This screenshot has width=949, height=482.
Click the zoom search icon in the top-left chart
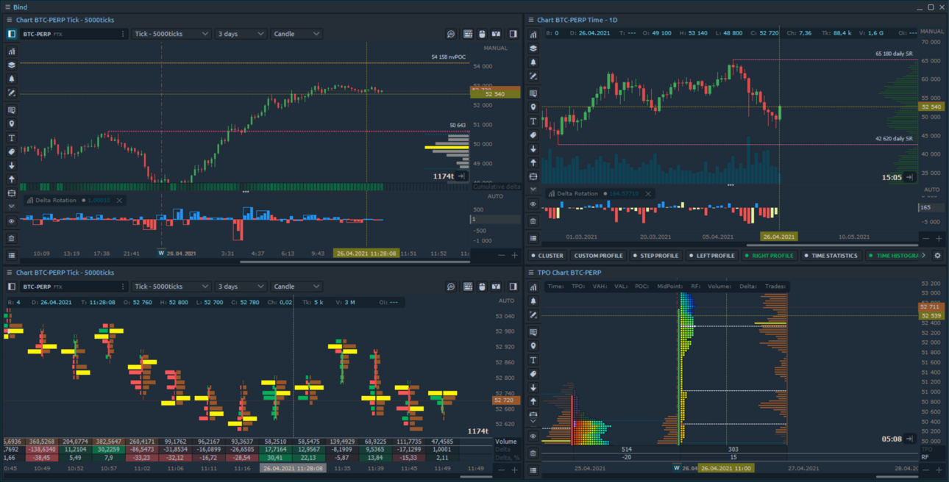coord(451,34)
